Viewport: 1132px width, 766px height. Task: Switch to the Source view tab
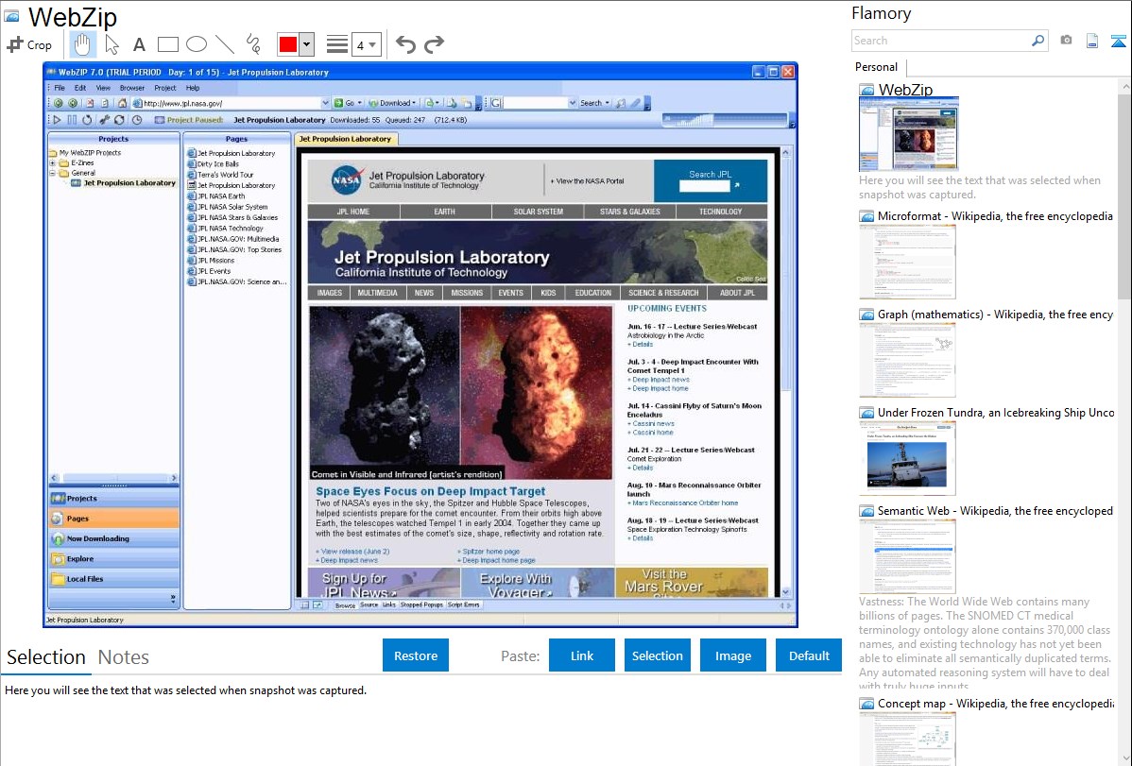[x=369, y=605]
